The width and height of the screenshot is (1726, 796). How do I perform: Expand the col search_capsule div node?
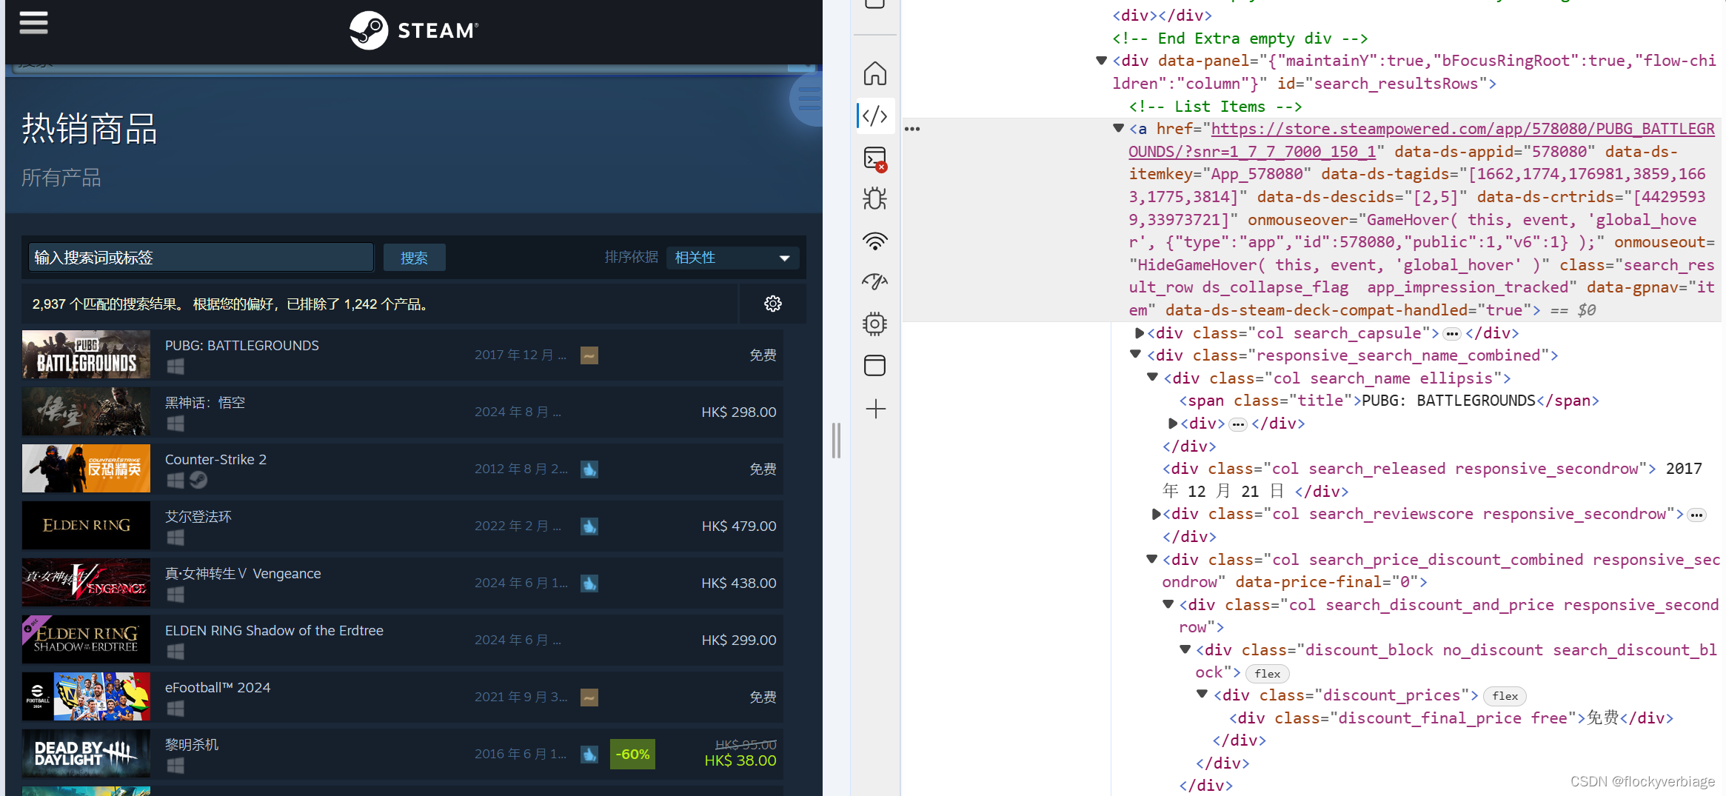coord(1139,332)
